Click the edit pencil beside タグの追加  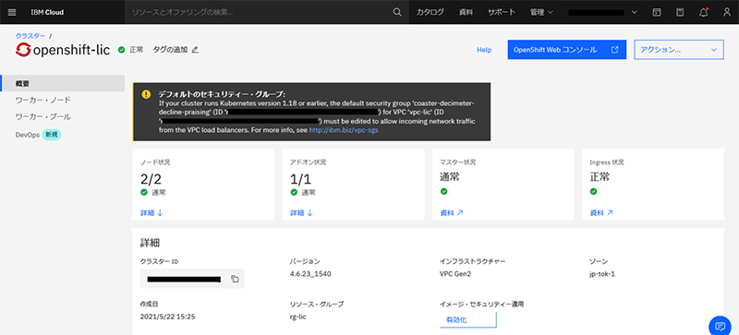point(195,50)
